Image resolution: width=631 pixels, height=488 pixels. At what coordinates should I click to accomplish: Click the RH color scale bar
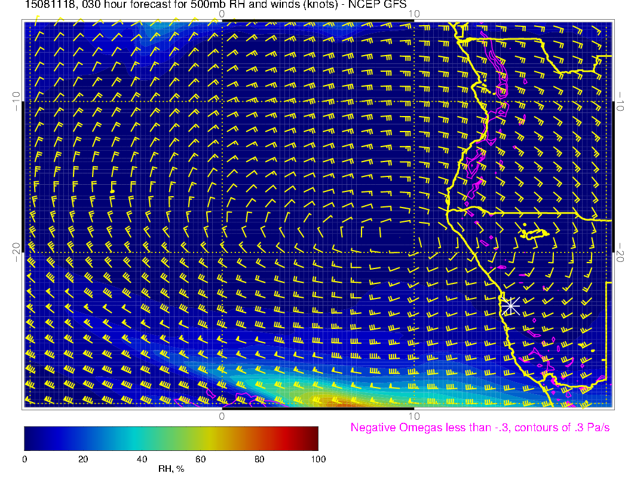click(x=171, y=438)
